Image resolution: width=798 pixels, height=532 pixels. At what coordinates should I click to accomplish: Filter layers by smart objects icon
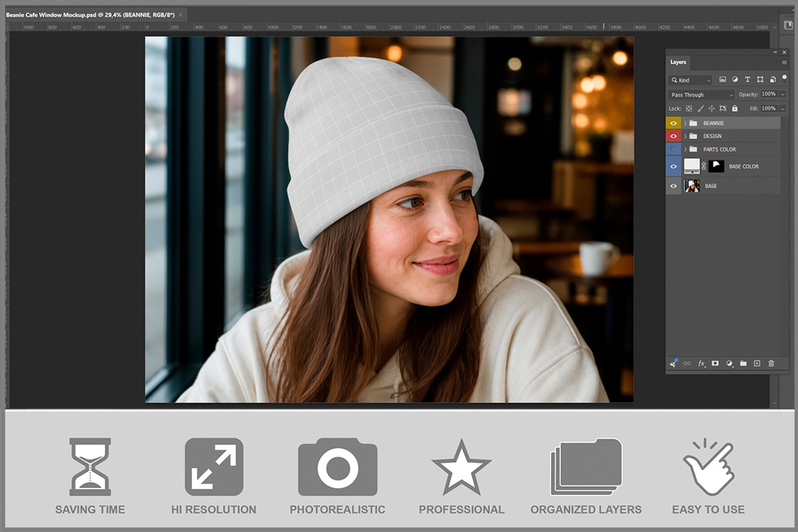click(x=772, y=80)
